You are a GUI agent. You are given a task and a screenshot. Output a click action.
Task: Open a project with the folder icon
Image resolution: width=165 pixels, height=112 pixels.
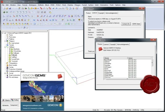click(7, 8)
